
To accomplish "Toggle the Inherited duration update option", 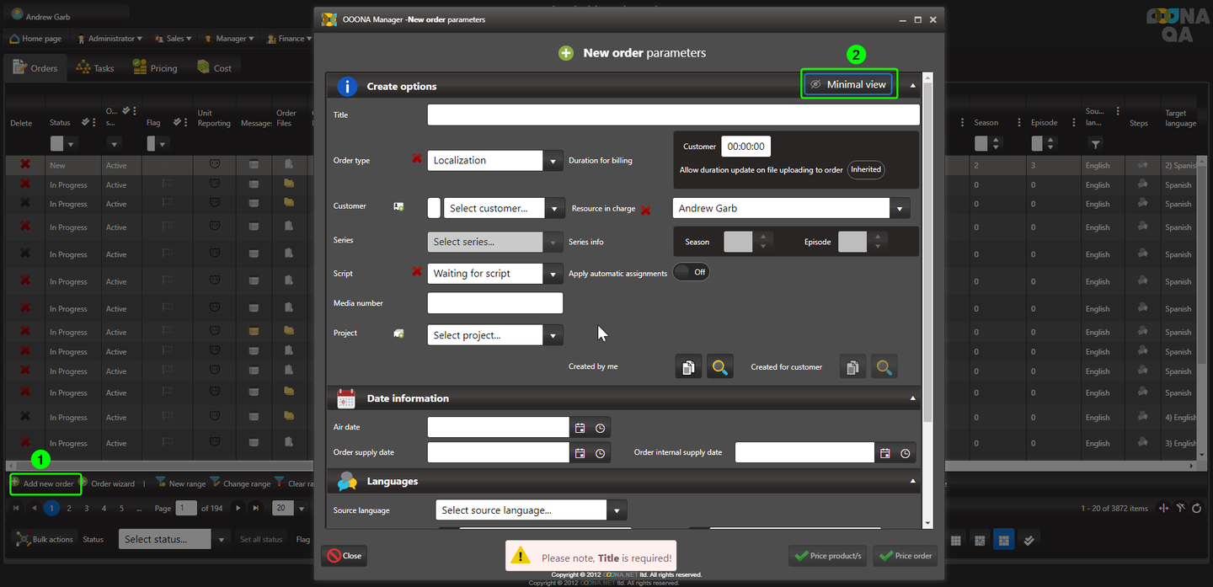I will 865,169.
